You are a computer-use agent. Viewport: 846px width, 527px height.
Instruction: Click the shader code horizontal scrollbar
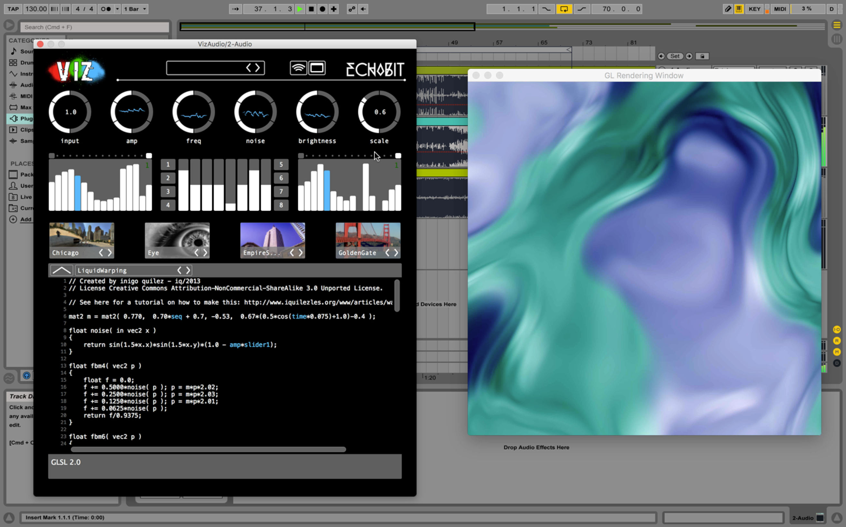pyautogui.click(x=208, y=449)
